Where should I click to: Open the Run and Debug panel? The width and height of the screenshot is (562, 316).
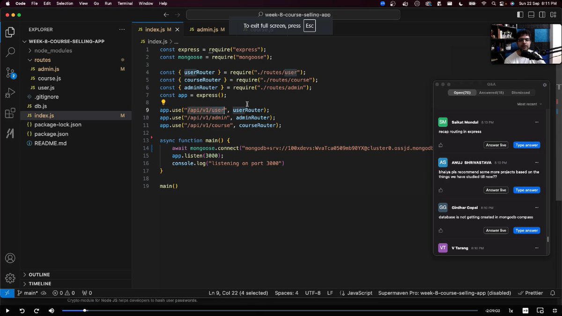pos(10,93)
